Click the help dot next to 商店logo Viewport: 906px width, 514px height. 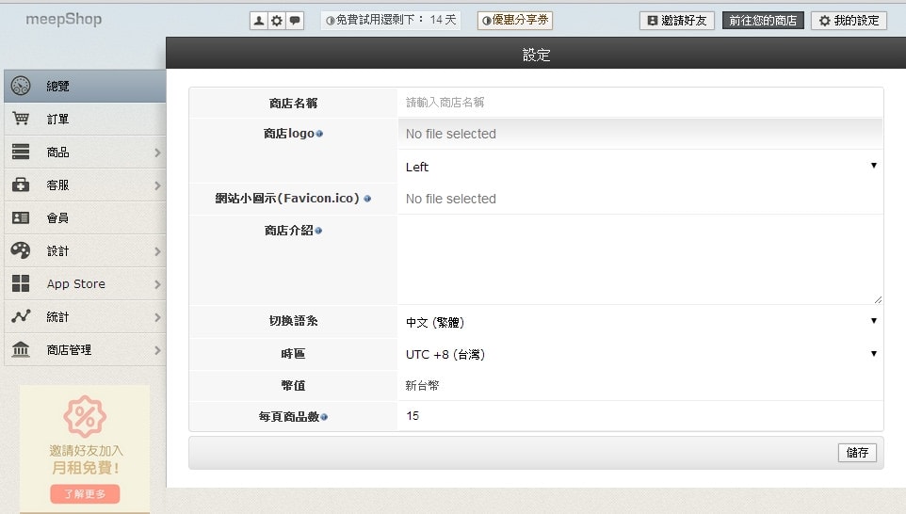pyautogui.click(x=319, y=134)
